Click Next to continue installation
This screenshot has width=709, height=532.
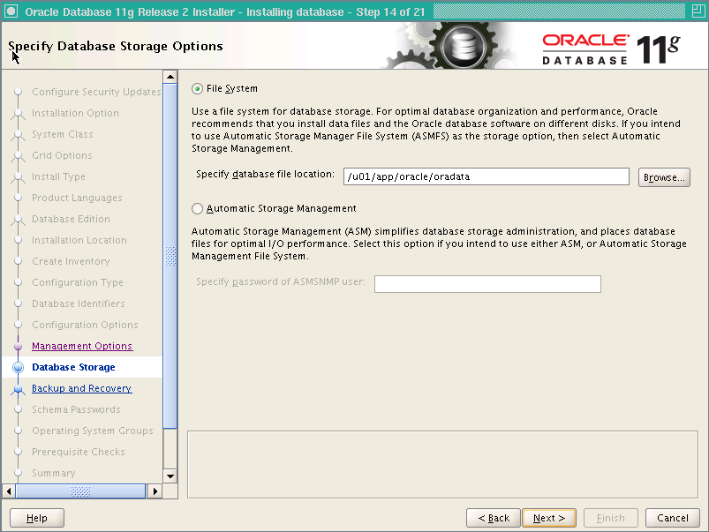pyautogui.click(x=548, y=518)
